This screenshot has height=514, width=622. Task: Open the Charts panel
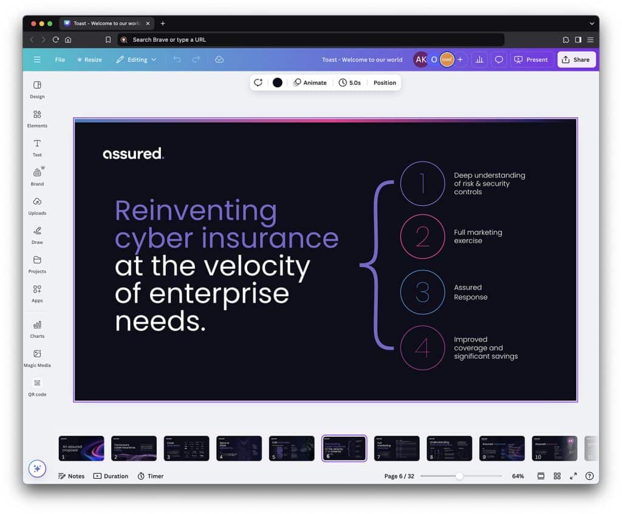[37, 328]
